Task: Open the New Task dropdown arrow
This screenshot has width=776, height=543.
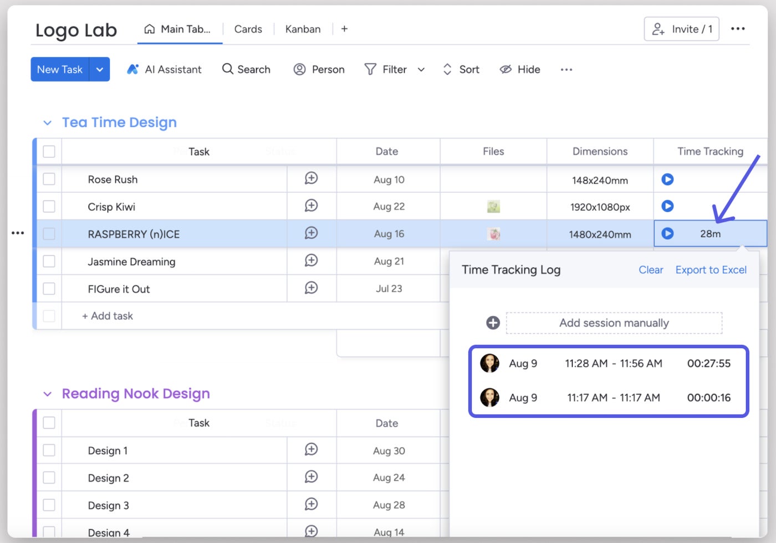Action: coord(100,69)
